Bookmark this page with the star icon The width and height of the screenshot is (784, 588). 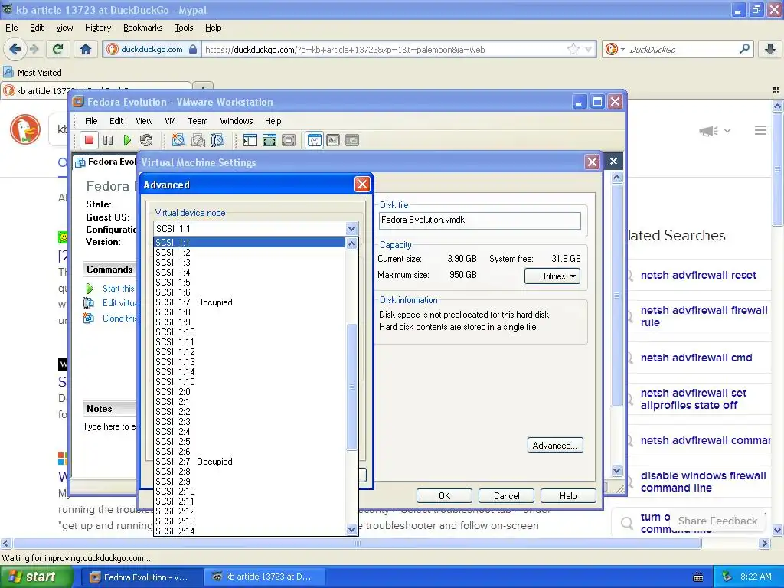(573, 49)
